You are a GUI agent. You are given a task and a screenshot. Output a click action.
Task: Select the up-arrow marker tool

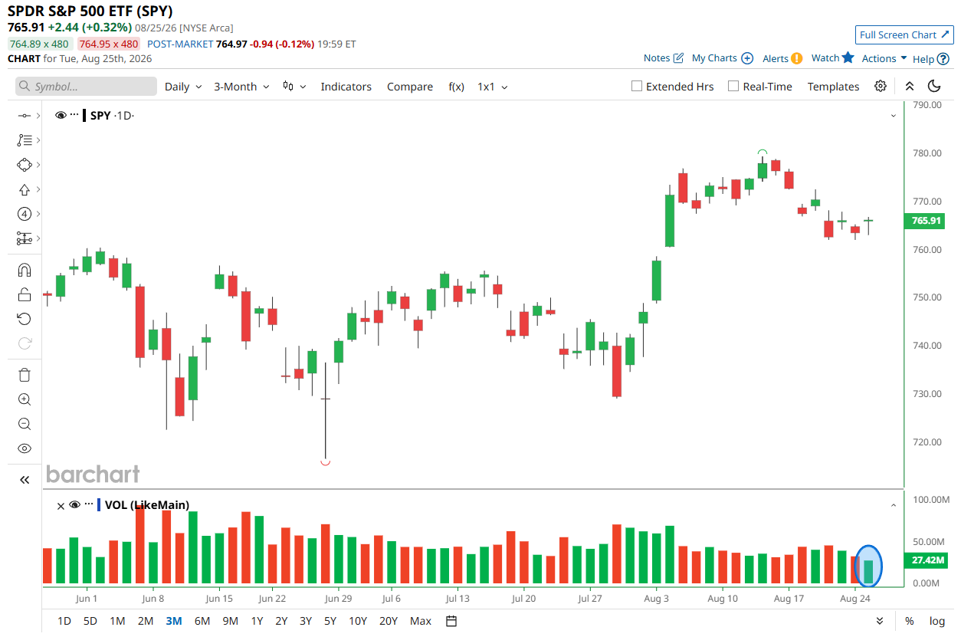pyautogui.click(x=24, y=189)
